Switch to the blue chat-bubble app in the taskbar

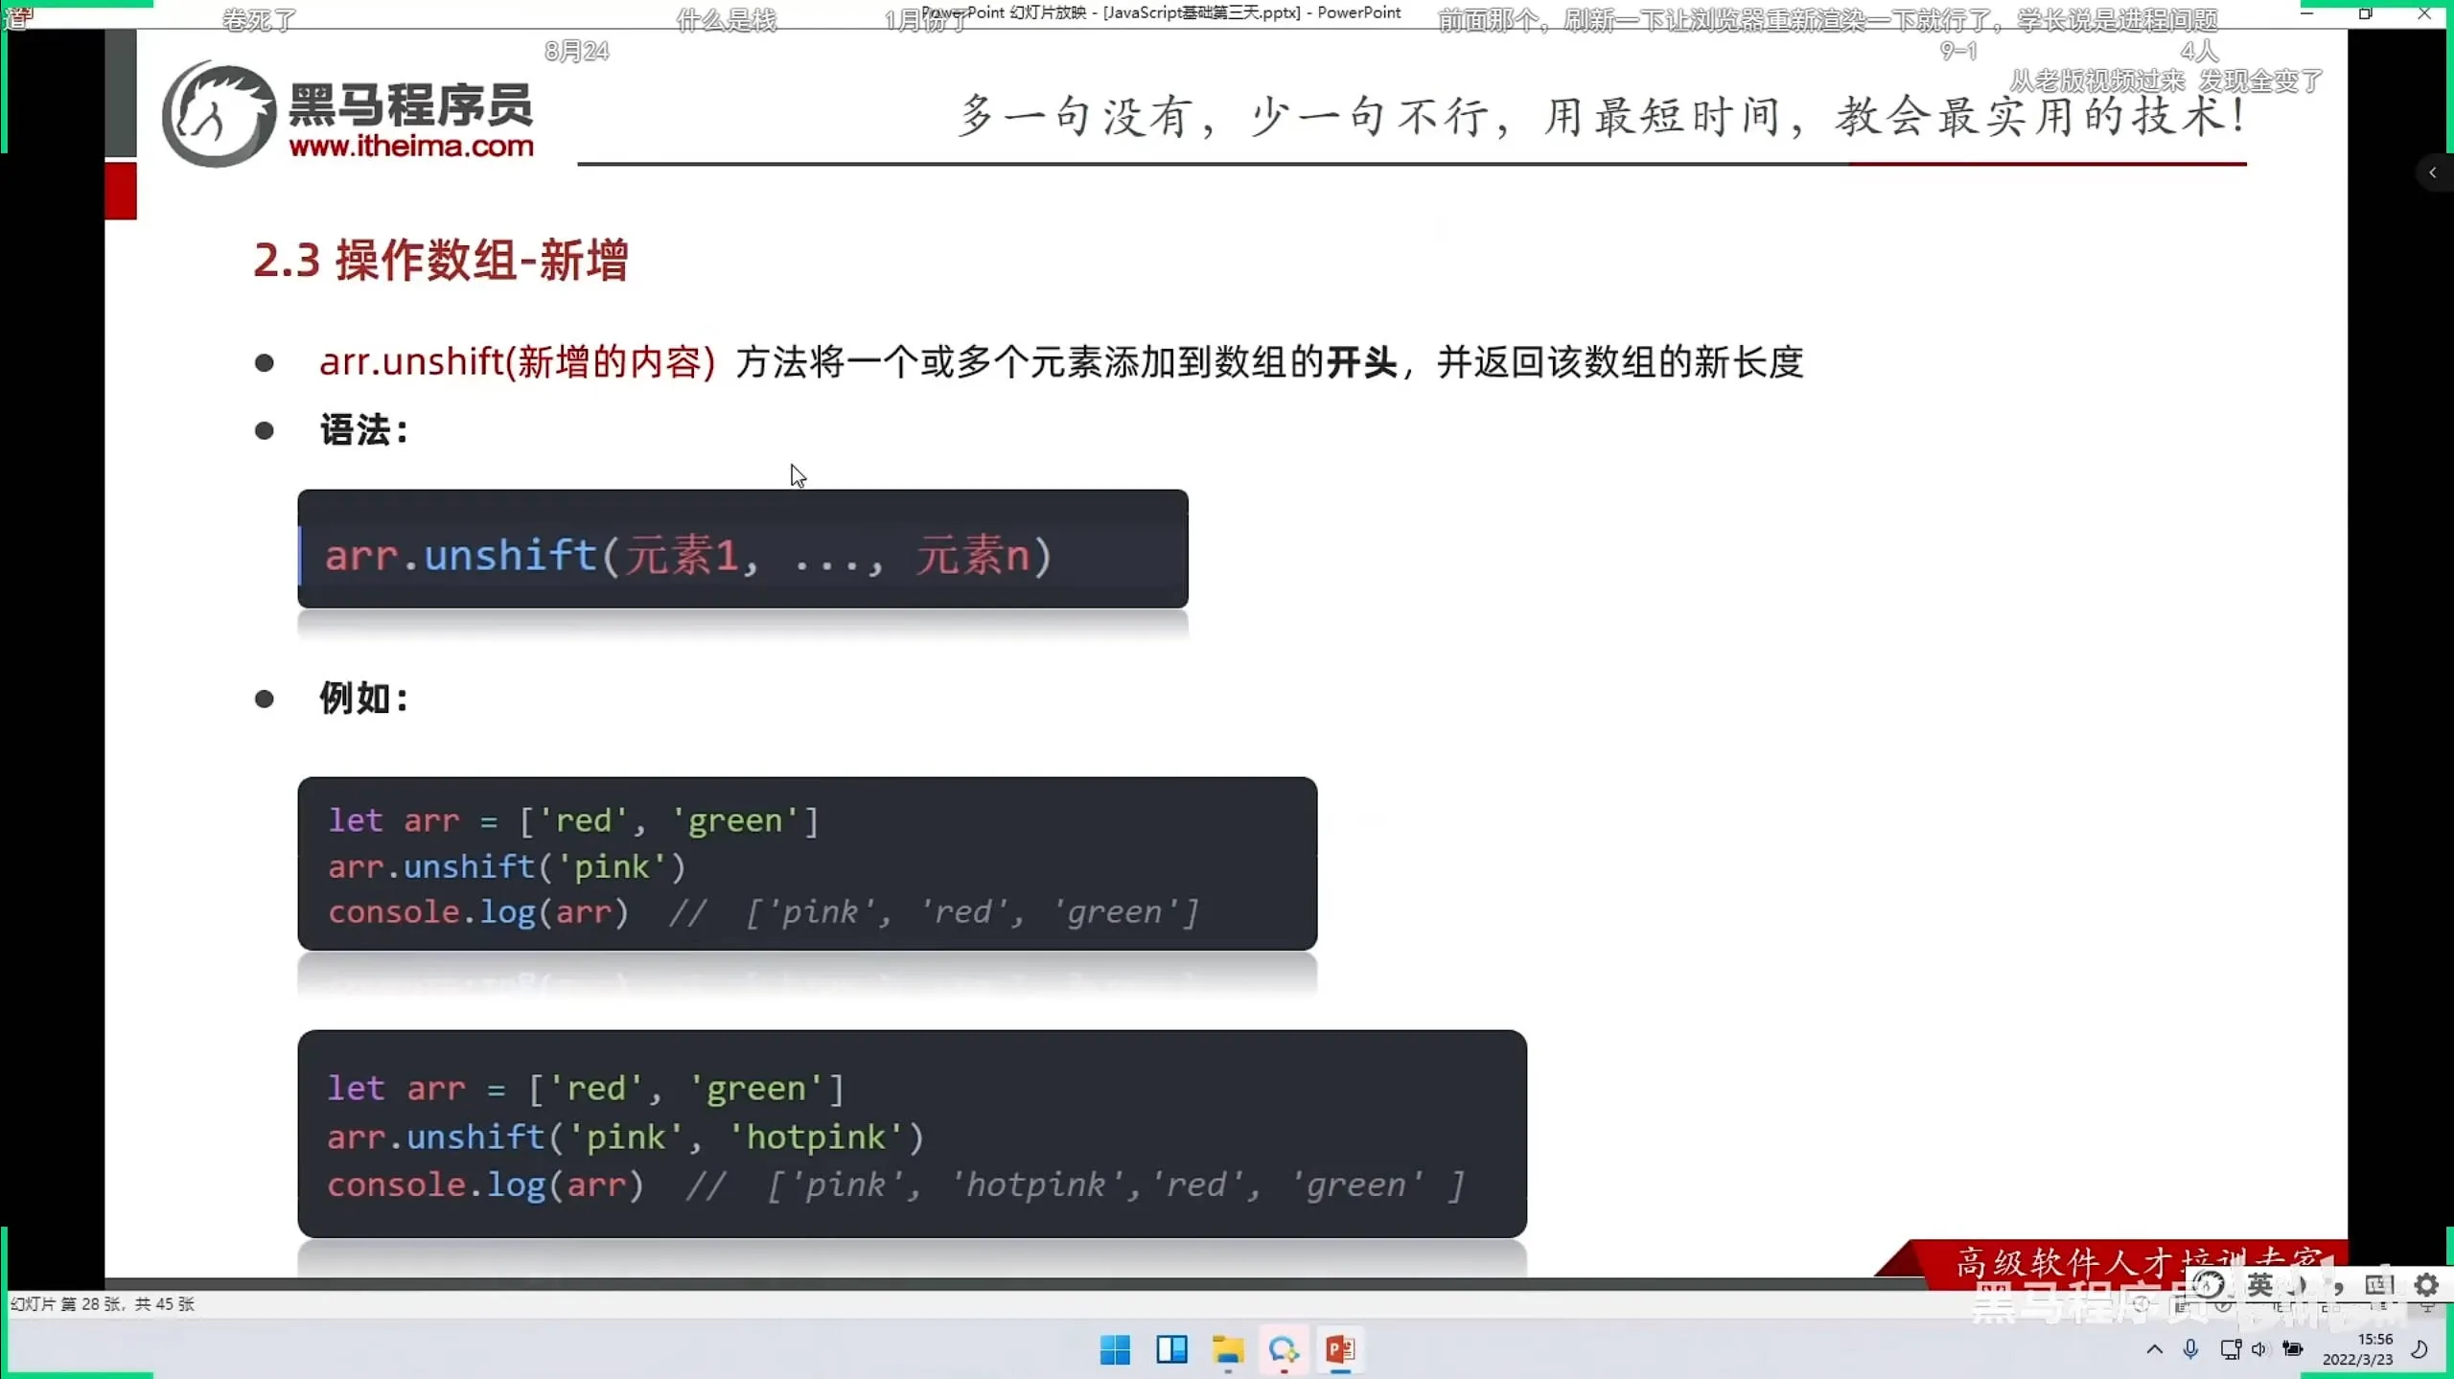point(1284,1349)
